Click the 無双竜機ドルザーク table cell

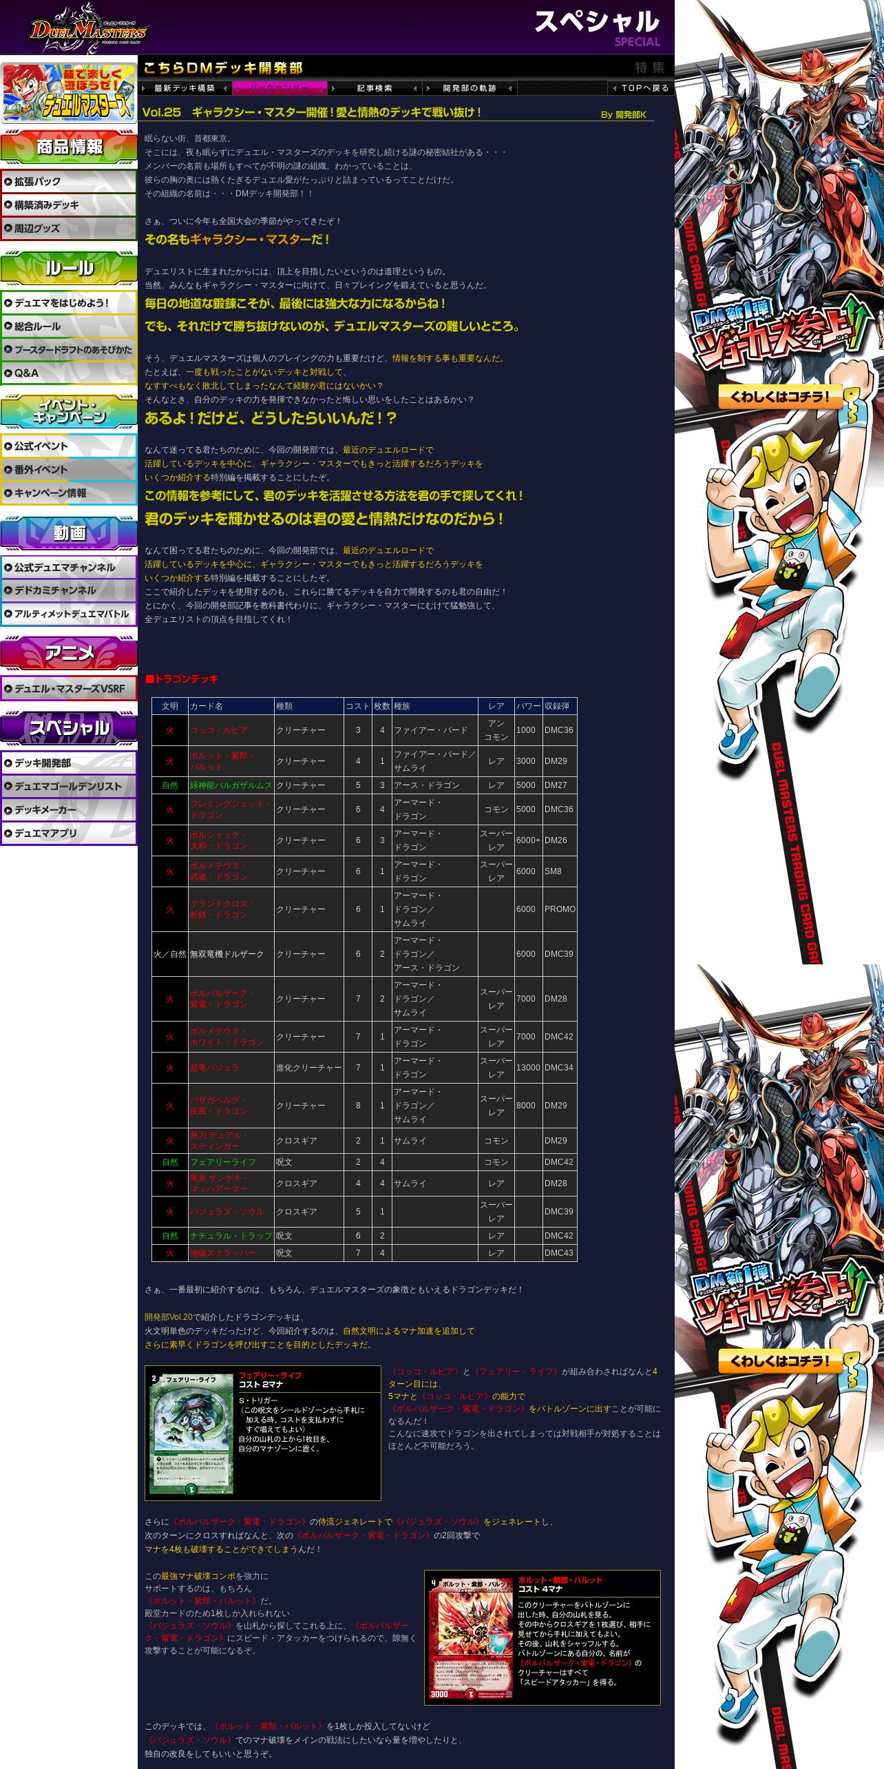click(x=231, y=954)
